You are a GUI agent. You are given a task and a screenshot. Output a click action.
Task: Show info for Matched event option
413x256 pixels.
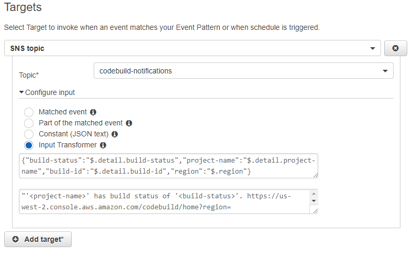[x=93, y=112]
